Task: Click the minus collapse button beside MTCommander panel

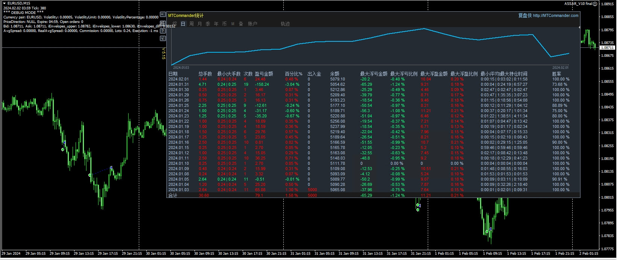Action: 163,14
